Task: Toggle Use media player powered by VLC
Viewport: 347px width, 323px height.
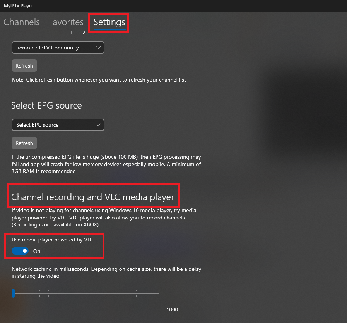Action: 20,251
